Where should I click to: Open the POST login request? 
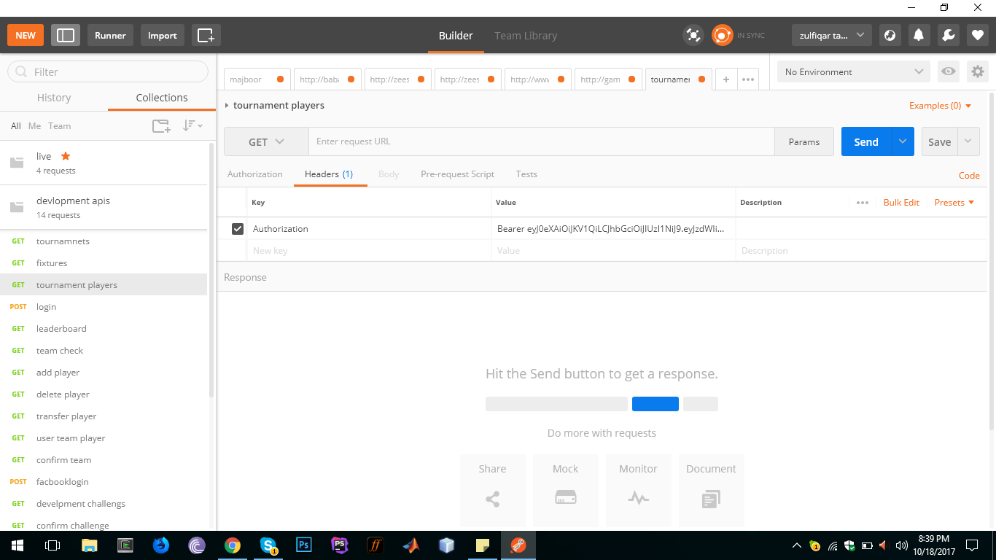pos(104,307)
